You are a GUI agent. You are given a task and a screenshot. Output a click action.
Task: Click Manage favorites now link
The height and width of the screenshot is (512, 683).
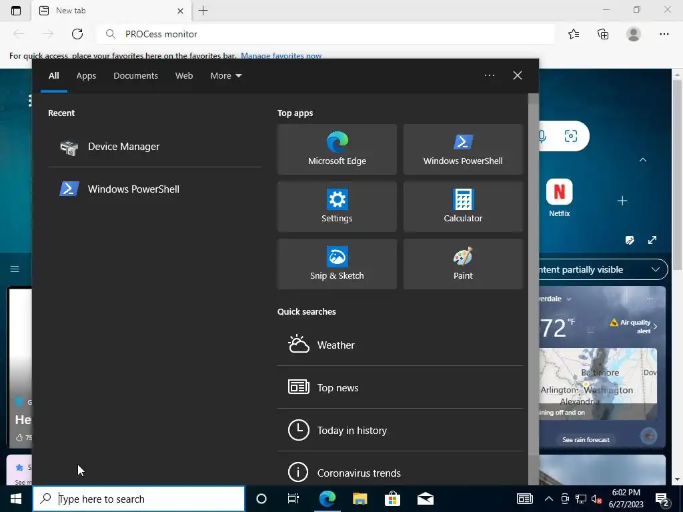click(x=281, y=56)
